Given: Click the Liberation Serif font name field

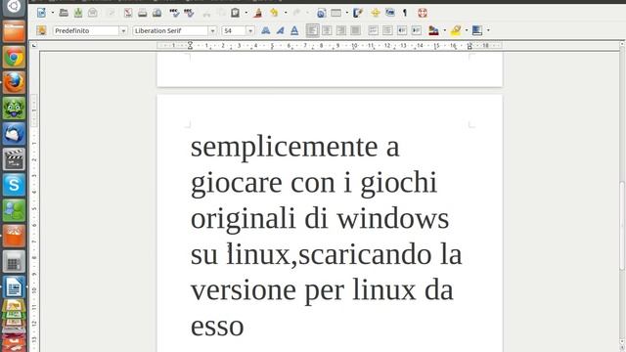Looking at the screenshot, I should tap(170, 30).
